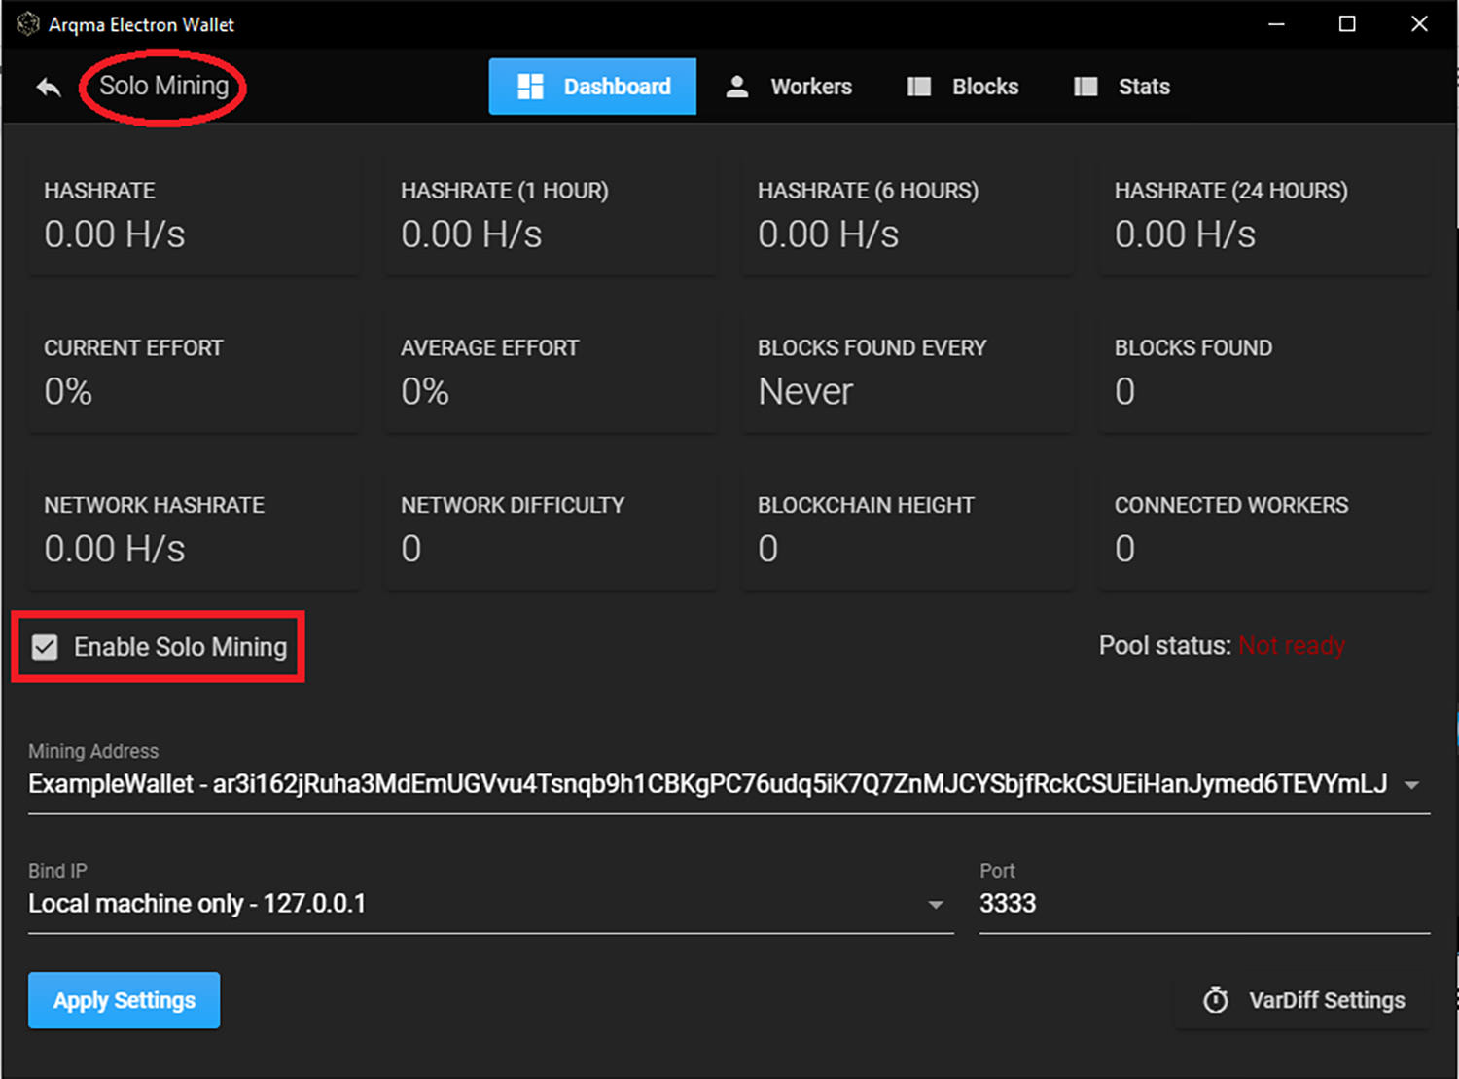
Task: Toggle the Enable Solo Mining checkbox
Action: click(x=45, y=647)
